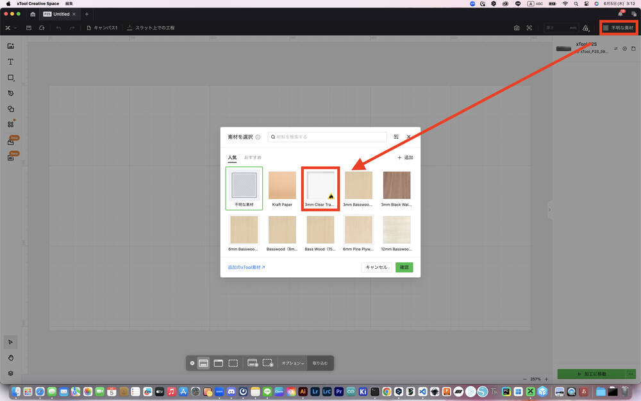Open the layers panel icon
641x401 pixels.
[11, 373]
